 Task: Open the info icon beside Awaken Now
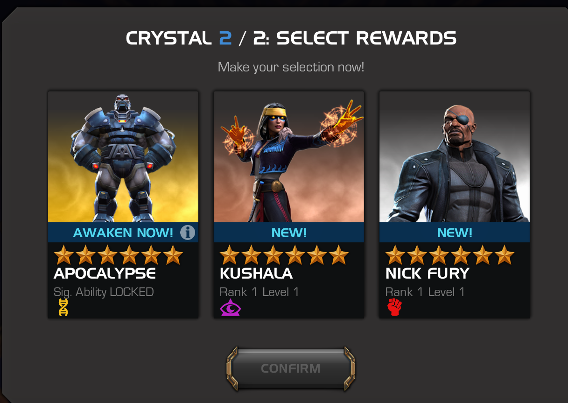point(187,233)
